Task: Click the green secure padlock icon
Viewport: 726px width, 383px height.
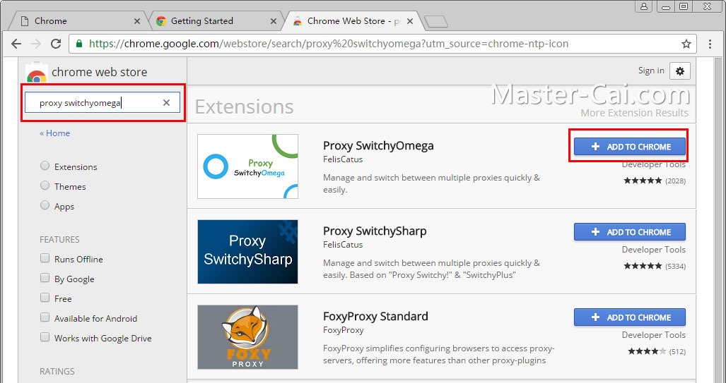Action: tap(79, 44)
